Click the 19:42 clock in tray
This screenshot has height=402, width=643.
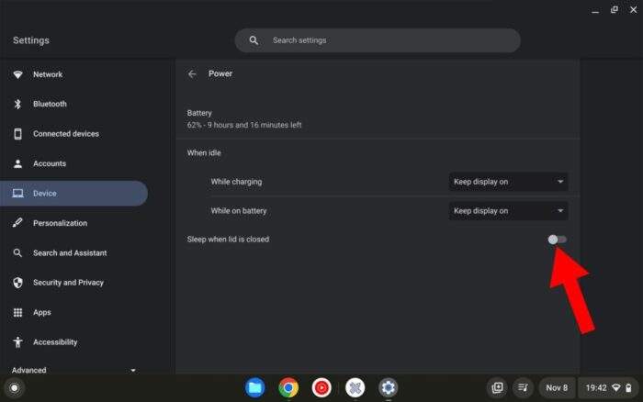tap(596, 387)
